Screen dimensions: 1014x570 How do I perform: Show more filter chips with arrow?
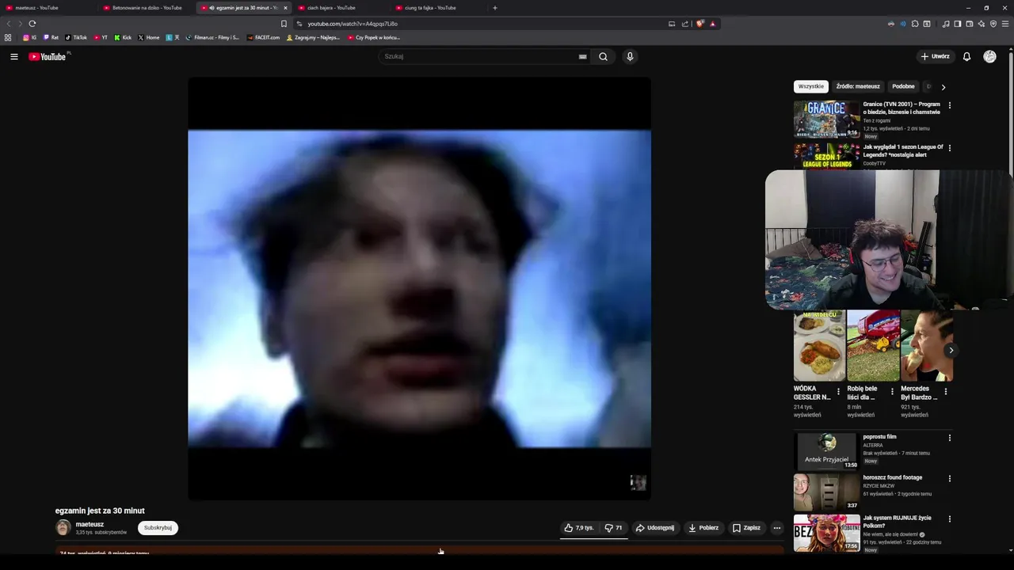point(943,87)
